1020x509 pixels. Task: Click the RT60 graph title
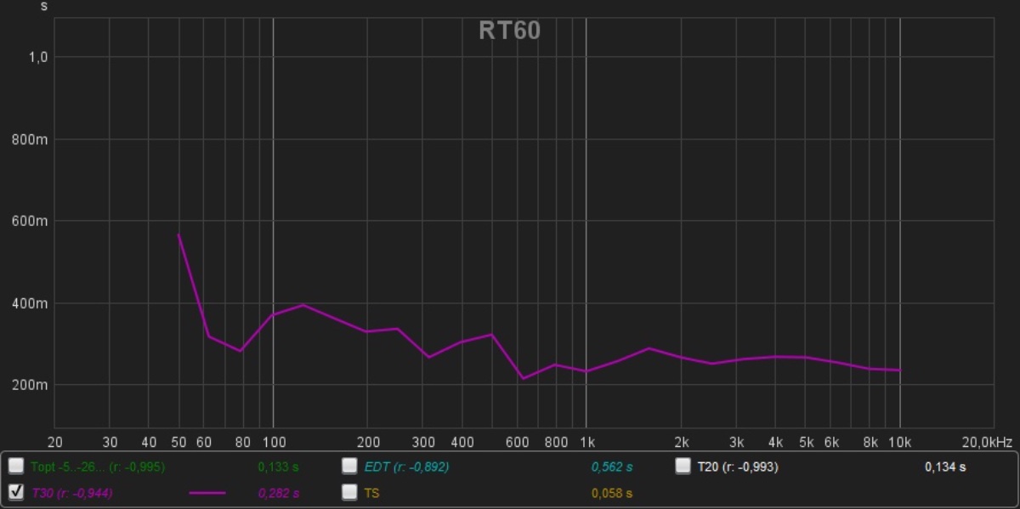point(509,31)
